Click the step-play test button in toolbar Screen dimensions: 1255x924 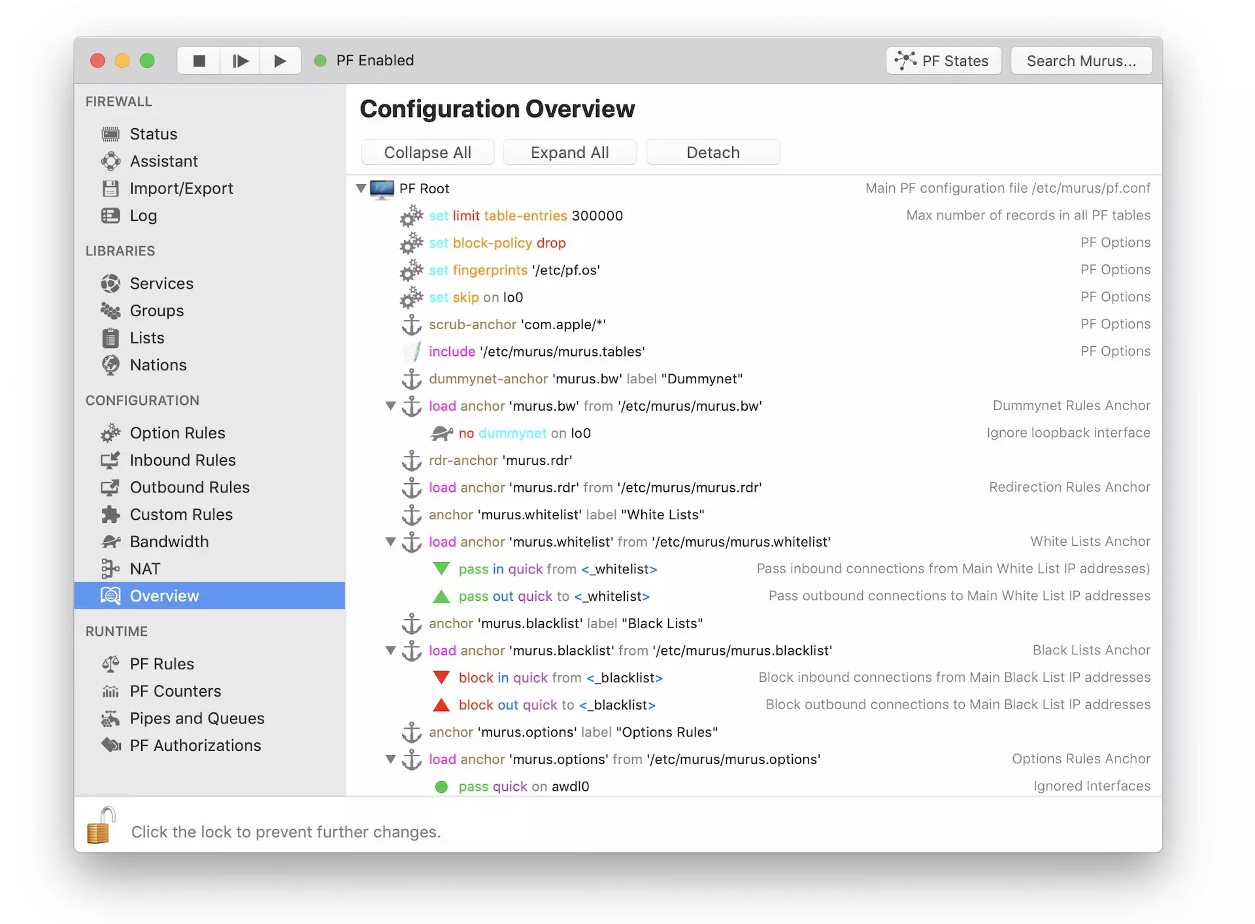click(240, 61)
